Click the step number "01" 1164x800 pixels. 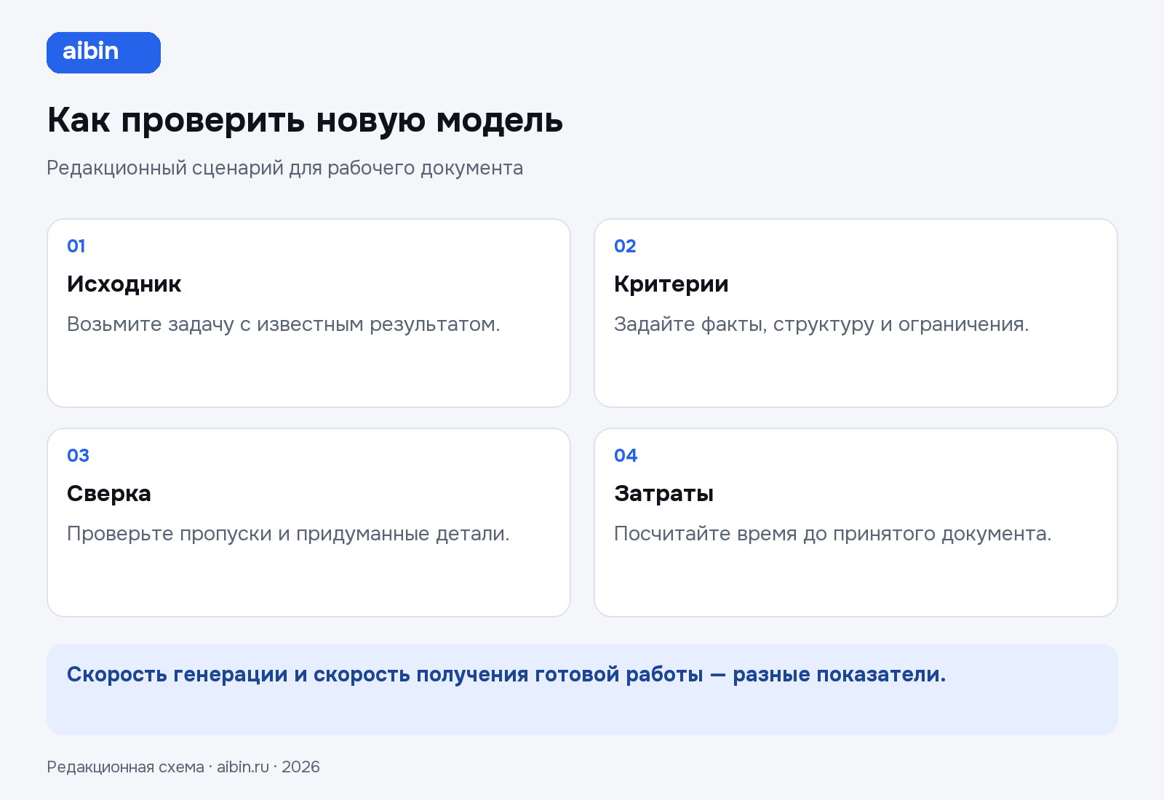(76, 246)
